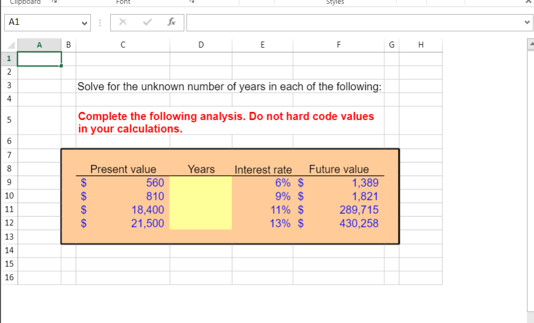The image size is (534, 323).
Task: Click the Insert Function fx icon
Action: [172, 22]
